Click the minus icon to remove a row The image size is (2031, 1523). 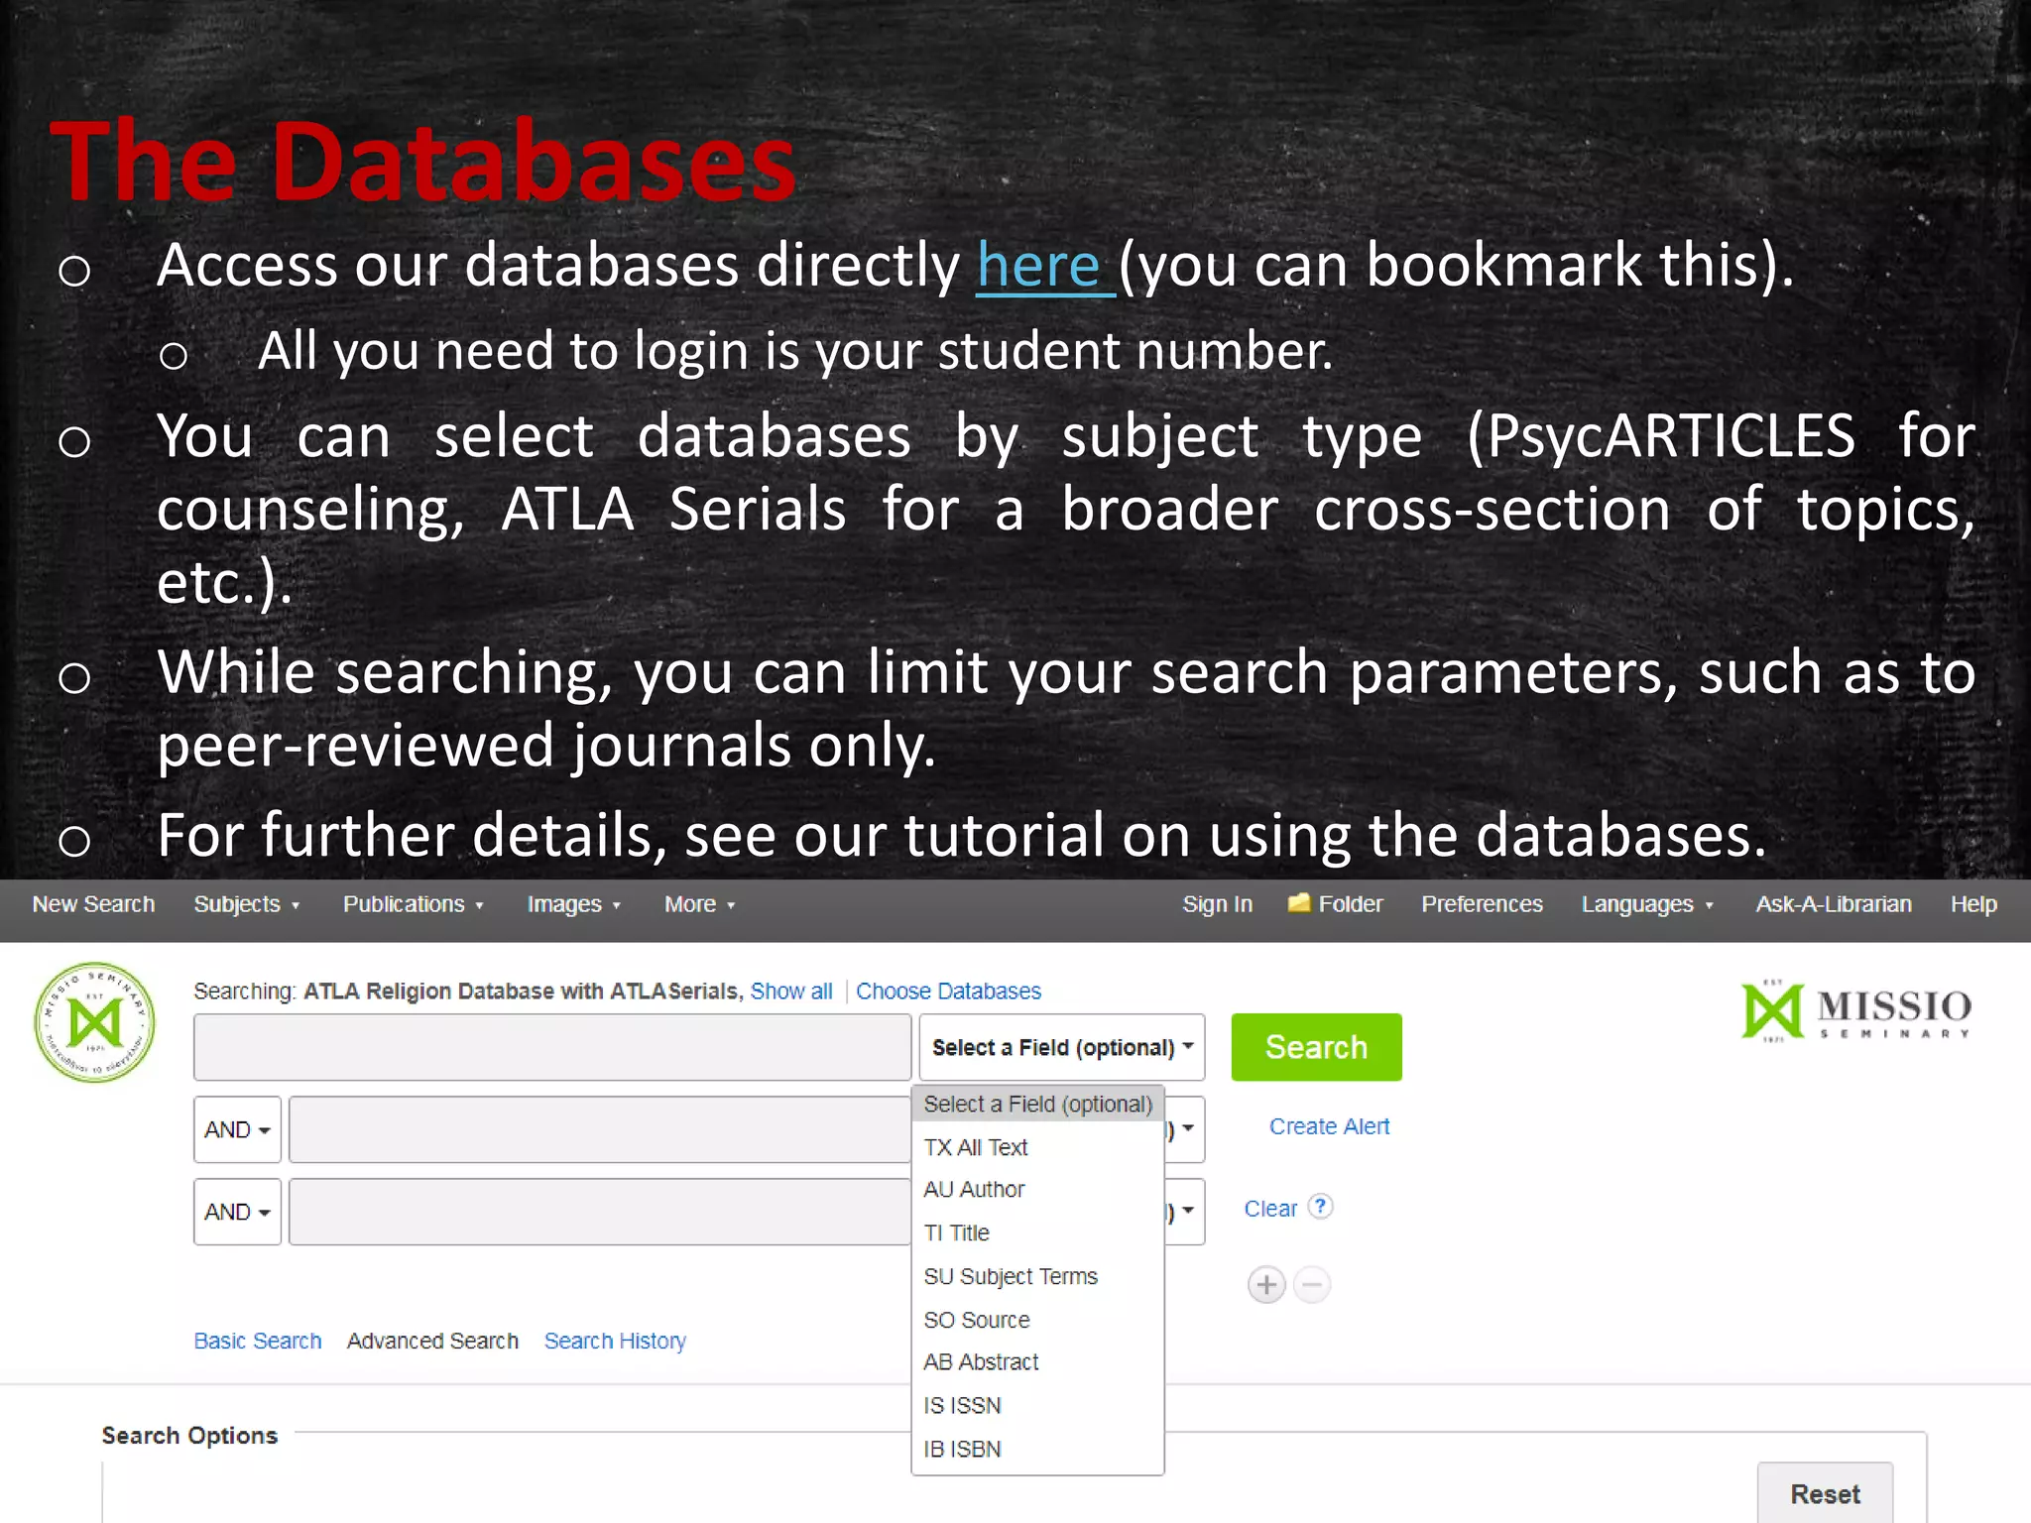(x=1312, y=1285)
